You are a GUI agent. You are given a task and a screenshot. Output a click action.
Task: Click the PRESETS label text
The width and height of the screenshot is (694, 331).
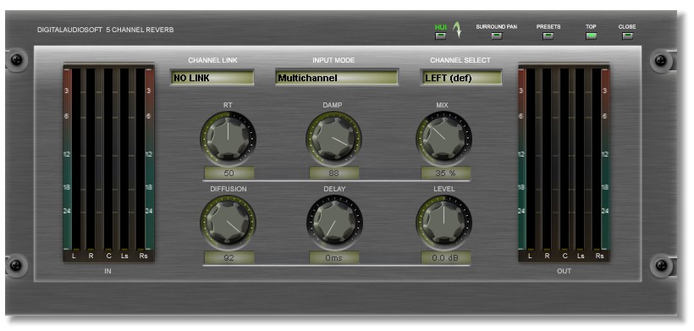(x=548, y=26)
